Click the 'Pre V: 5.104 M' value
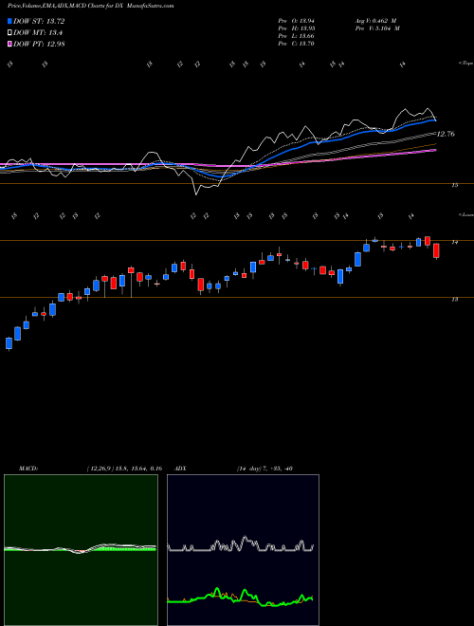 (376, 28)
